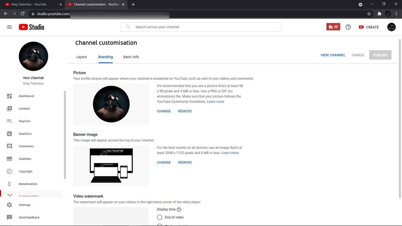Click the King Tolentino channel name
Screen dimensions: 402x226
coord(33,83)
